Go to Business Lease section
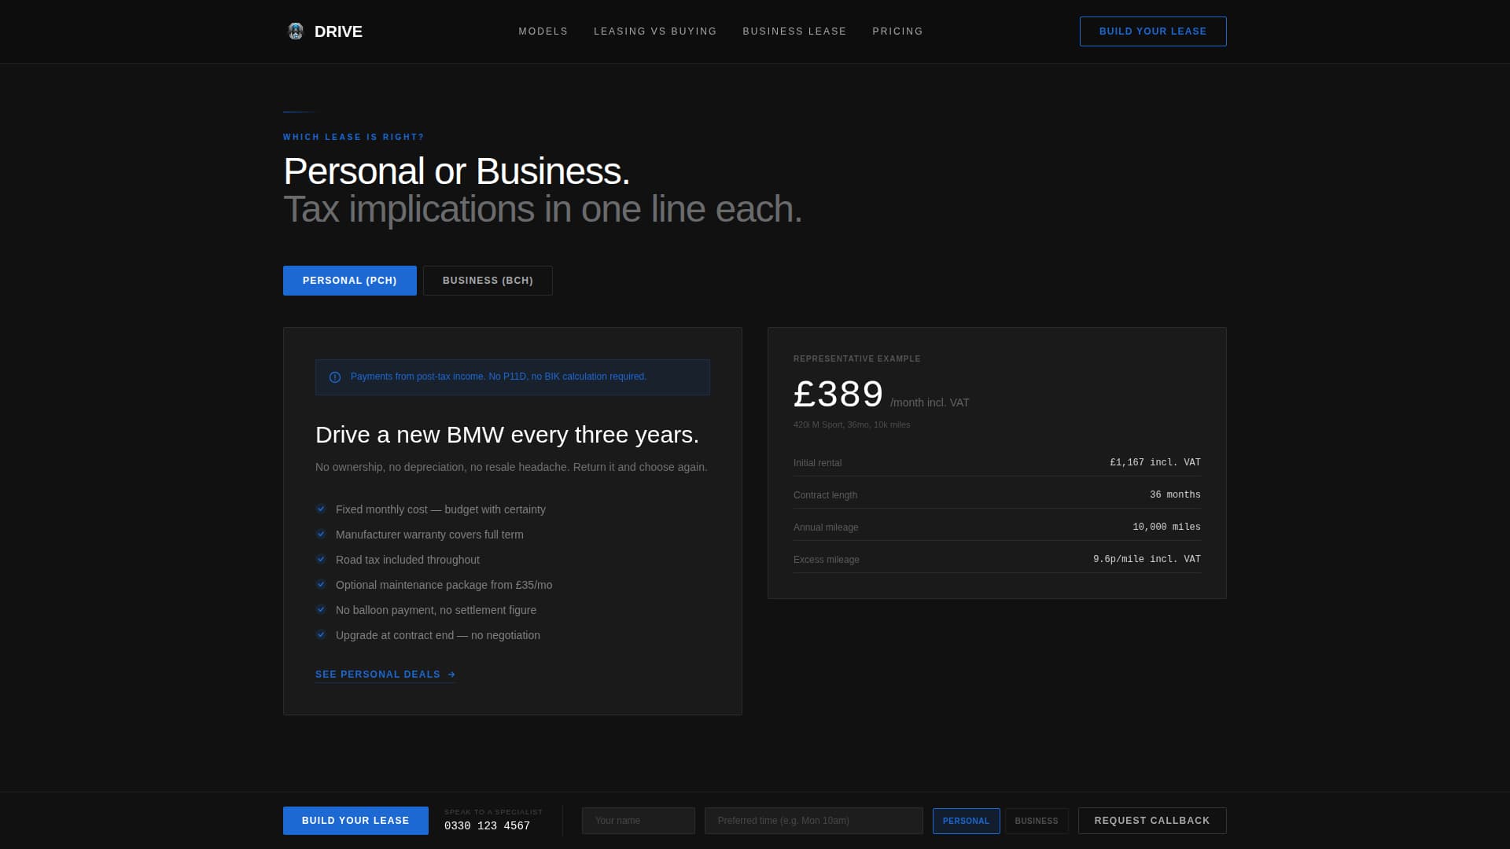This screenshot has width=1510, height=849. click(794, 31)
